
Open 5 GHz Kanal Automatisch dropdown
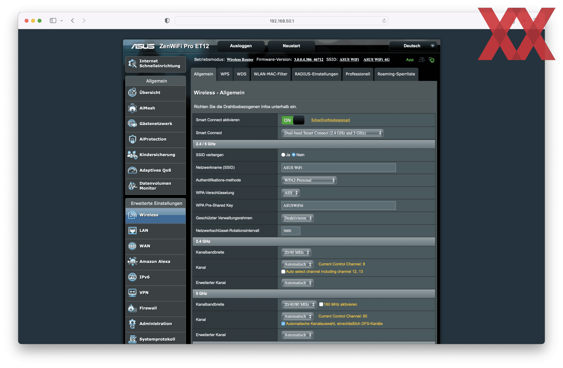coord(297,316)
